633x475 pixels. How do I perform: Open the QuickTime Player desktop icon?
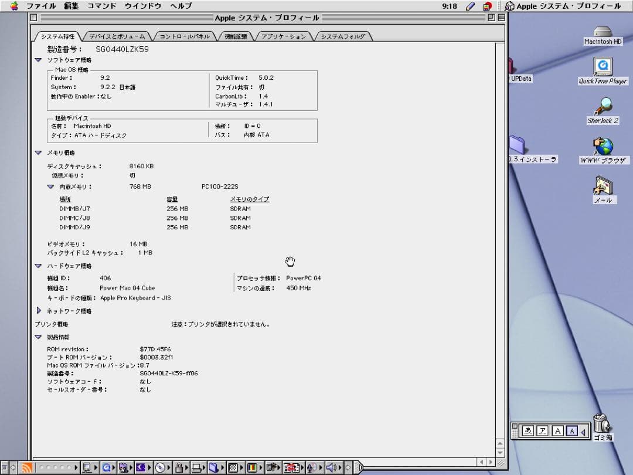(603, 66)
